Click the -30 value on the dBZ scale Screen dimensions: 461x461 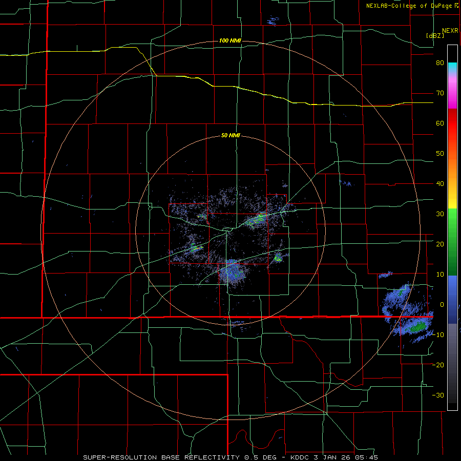[x=438, y=395]
